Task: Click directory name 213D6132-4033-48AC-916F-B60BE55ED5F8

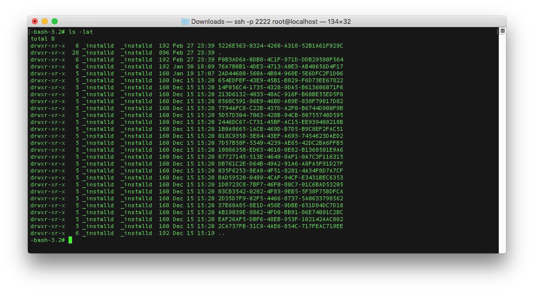Action: (281, 94)
